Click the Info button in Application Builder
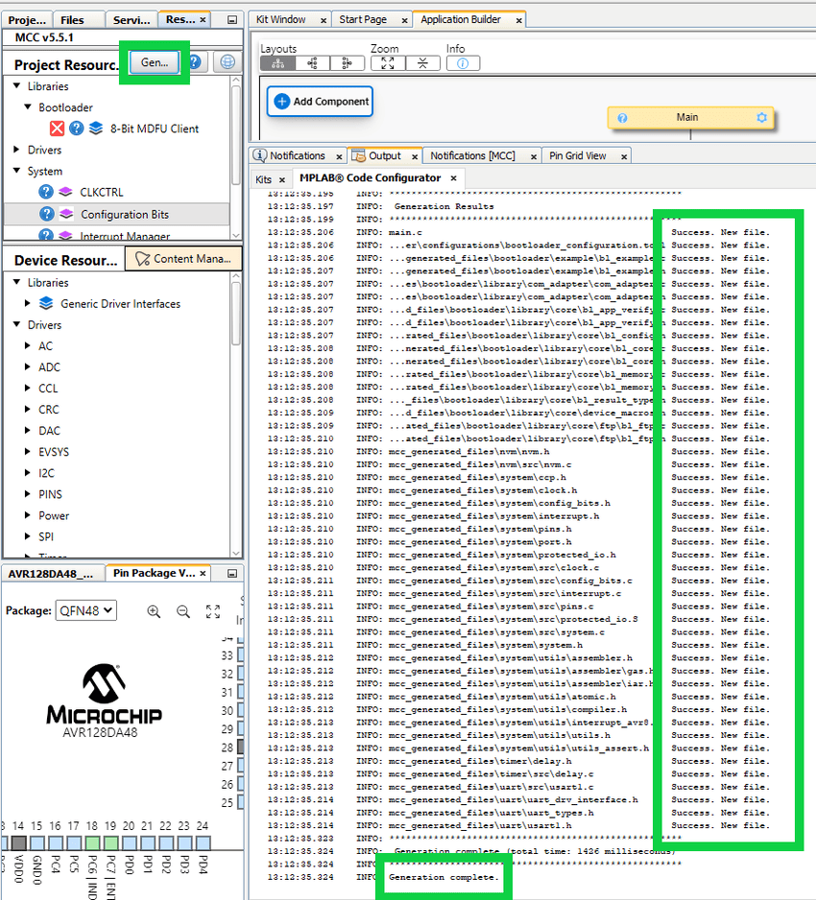This screenshot has width=816, height=900. tap(462, 63)
